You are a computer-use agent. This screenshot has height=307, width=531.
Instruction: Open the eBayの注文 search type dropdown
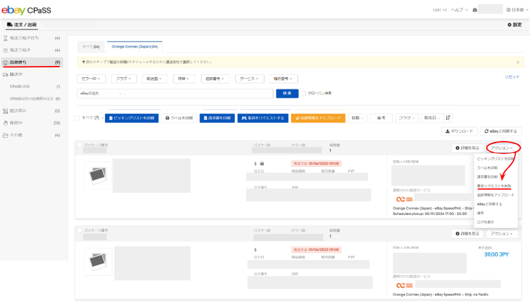point(100,93)
